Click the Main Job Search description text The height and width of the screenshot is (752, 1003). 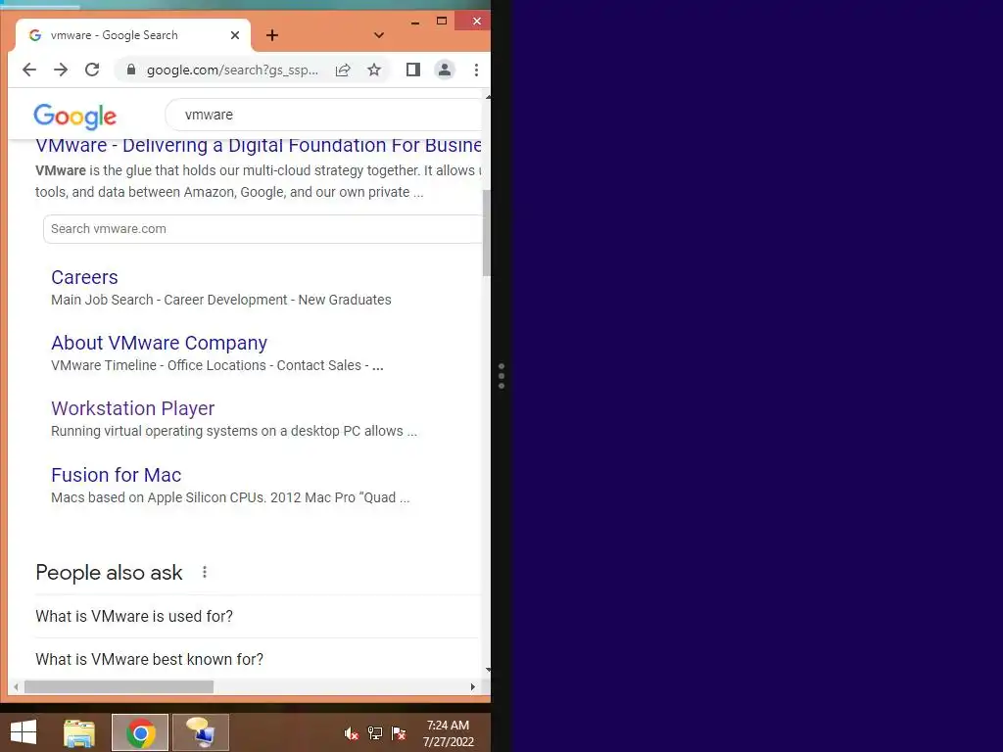click(221, 300)
